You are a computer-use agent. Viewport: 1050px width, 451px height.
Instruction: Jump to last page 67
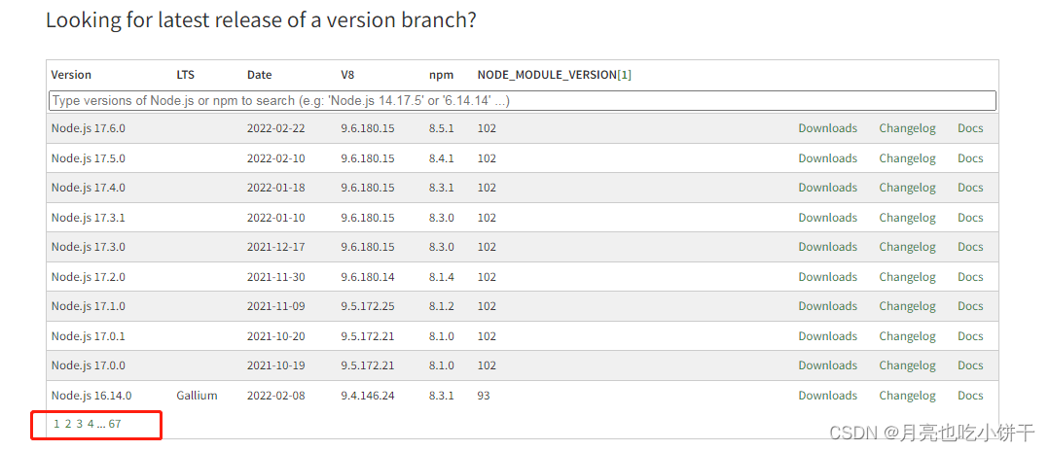coord(115,424)
